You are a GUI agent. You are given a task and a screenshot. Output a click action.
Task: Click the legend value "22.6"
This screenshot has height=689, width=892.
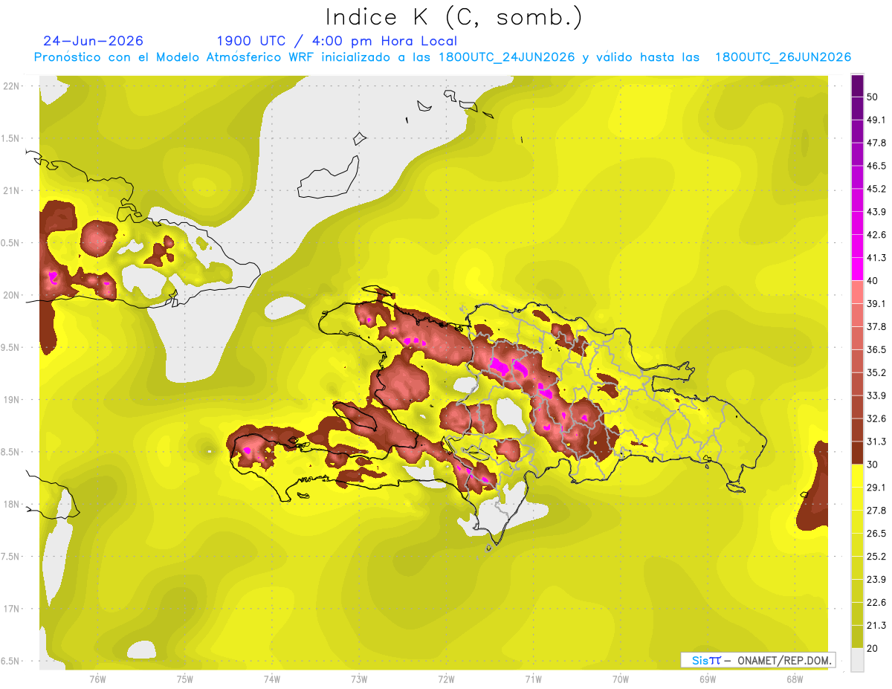pos(876,602)
